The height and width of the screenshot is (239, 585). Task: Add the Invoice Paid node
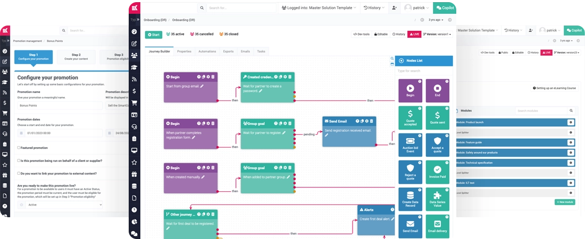437,172
